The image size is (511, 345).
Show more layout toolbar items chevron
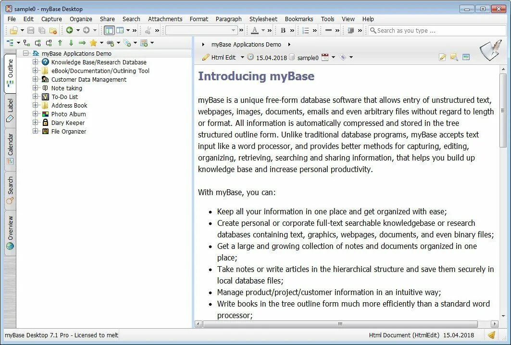(x=134, y=30)
